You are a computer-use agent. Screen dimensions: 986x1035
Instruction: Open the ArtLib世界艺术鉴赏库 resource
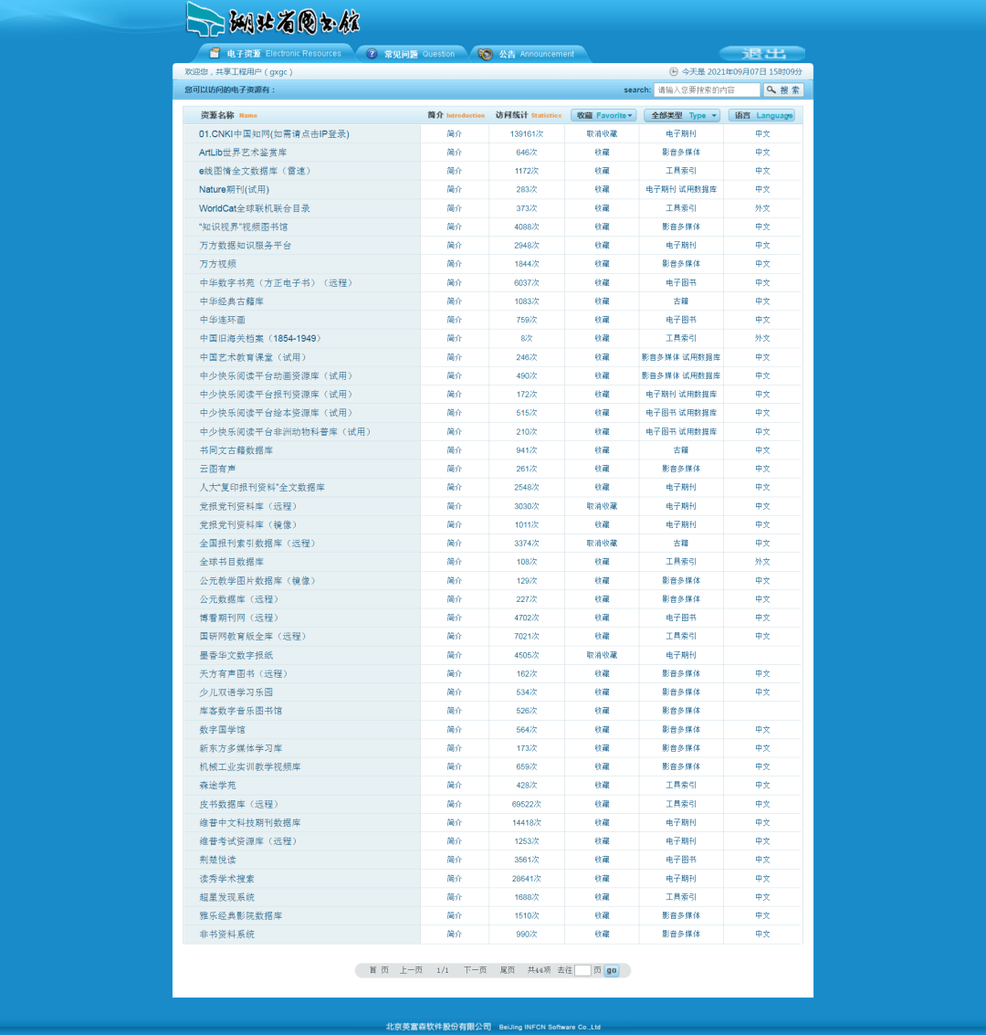(243, 153)
